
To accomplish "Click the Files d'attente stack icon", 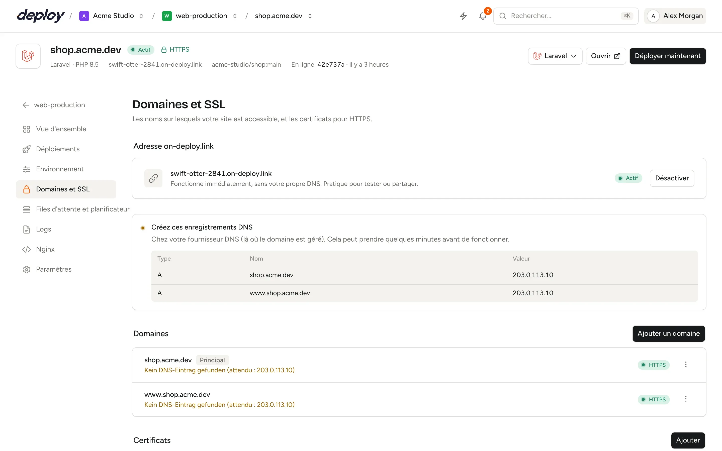I will pyautogui.click(x=27, y=209).
